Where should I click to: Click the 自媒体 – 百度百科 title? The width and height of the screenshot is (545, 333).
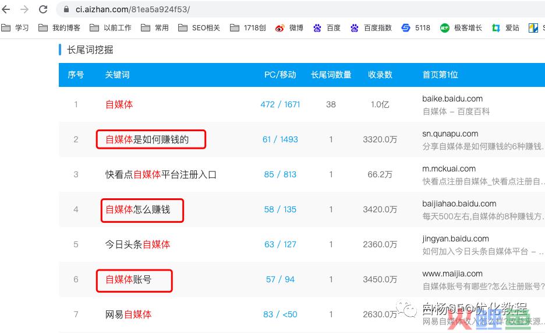(456, 111)
